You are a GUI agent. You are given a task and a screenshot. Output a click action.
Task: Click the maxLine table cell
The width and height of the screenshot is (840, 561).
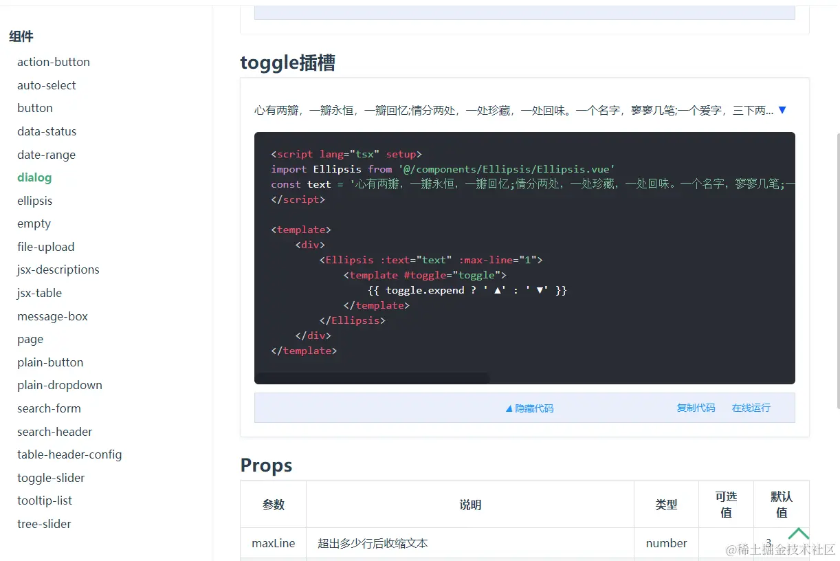[x=274, y=543]
